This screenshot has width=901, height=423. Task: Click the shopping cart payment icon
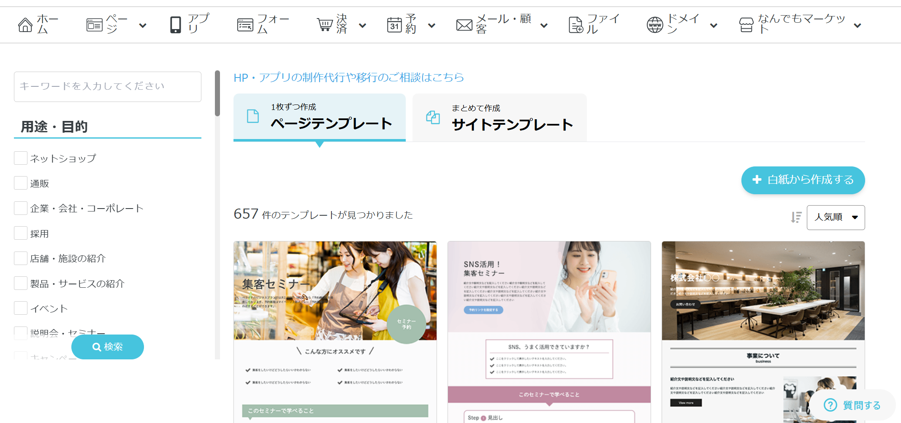(325, 25)
